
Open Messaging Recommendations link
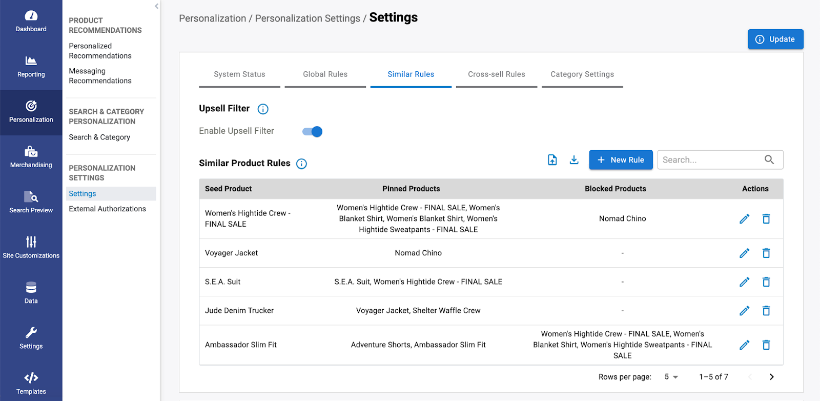pyautogui.click(x=100, y=76)
